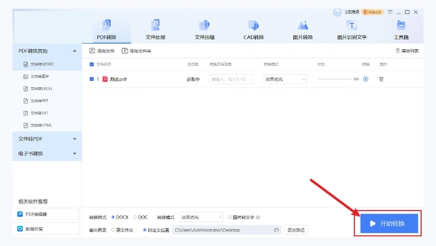The width and height of the screenshot is (436, 246).
Task: Expand the 电子书转换 section
Action: pos(47,153)
